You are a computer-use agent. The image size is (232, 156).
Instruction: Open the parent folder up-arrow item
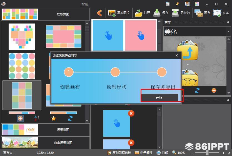coord(188,50)
